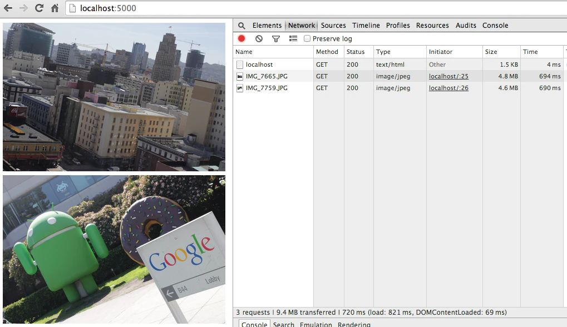Open the drawer Emulation tab
567x327 pixels.
[x=315, y=324]
